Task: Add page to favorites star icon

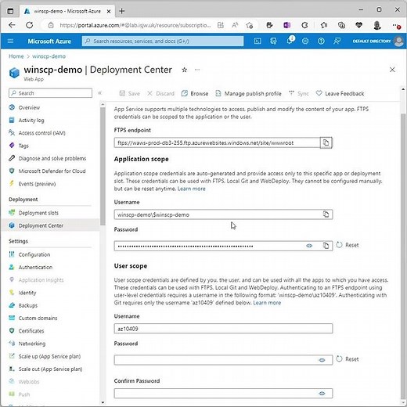Action: pyautogui.click(x=249, y=25)
